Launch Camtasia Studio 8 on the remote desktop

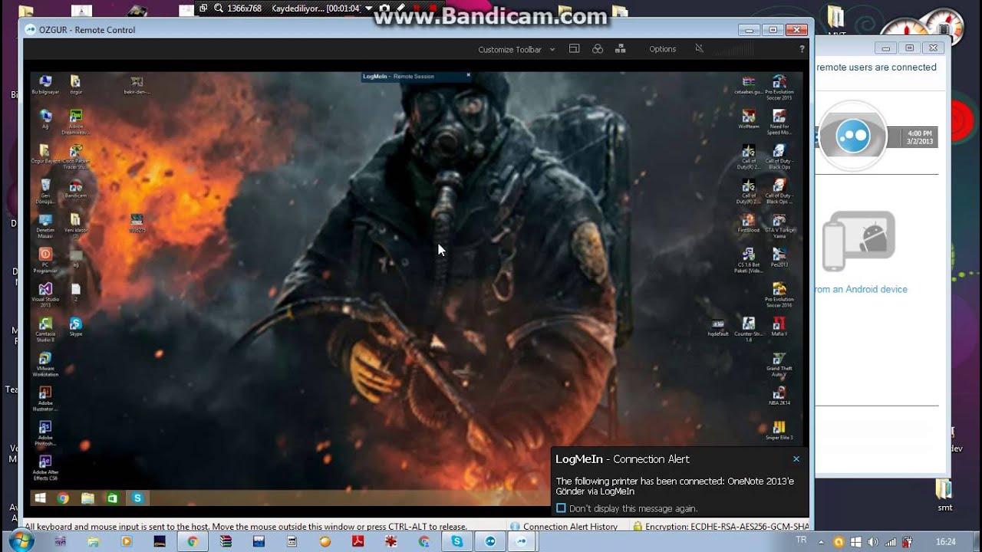[45, 328]
